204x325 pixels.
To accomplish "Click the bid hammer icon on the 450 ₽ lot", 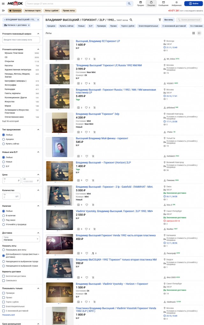I will [x=93, y=253].
